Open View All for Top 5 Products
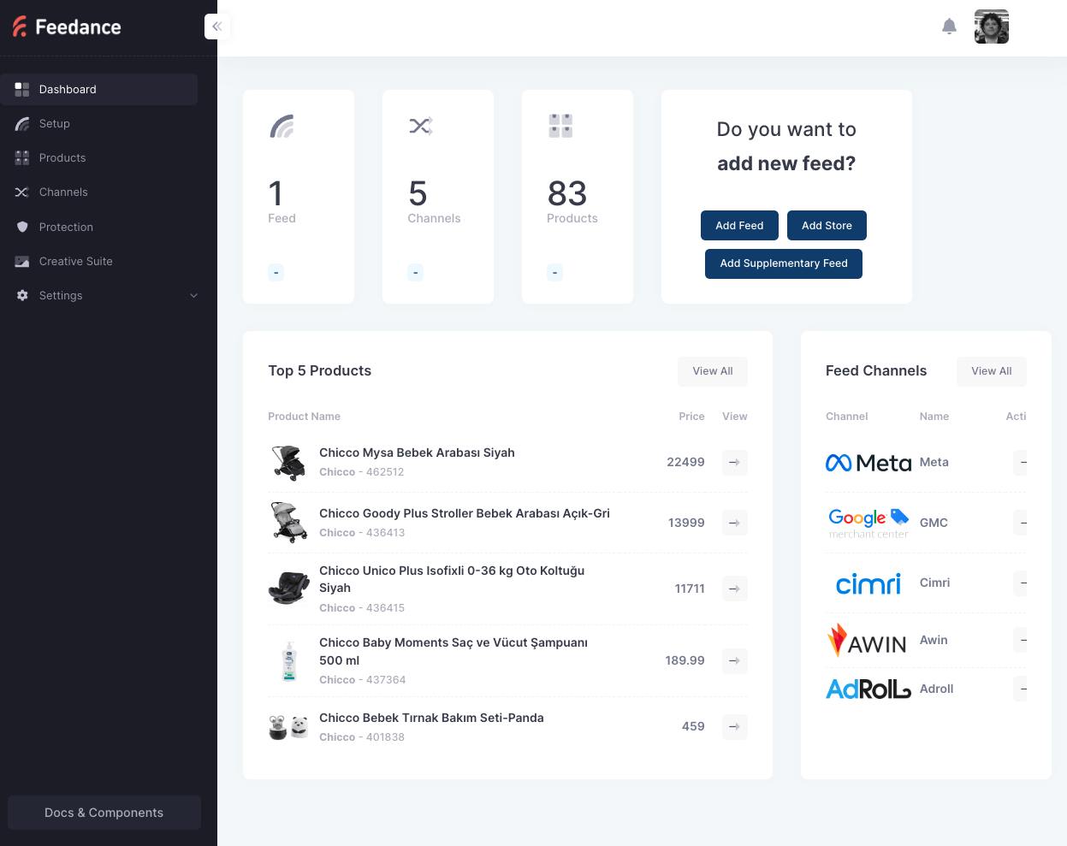 pos(712,371)
